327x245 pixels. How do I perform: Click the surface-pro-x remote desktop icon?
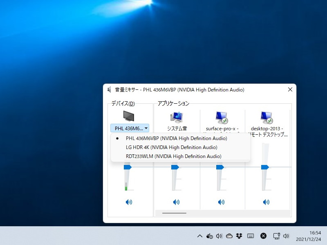click(x=222, y=118)
